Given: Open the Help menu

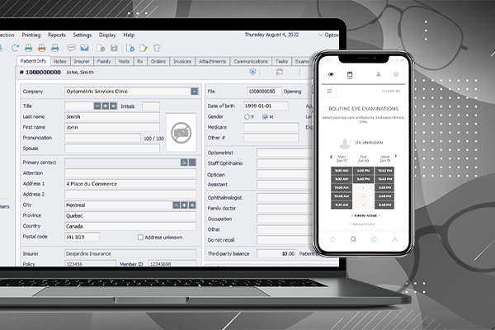Looking at the screenshot, I should 129,35.
